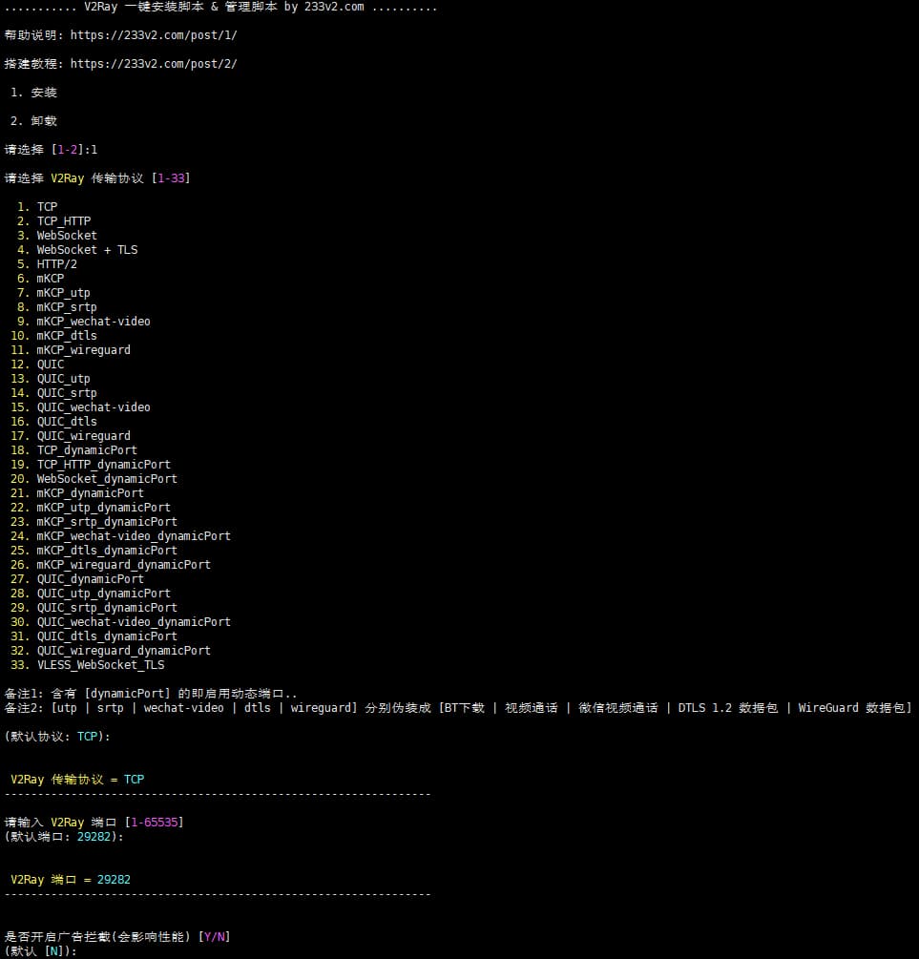This screenshot has height=959, width=919.
Task: Open the tutorial link https://233v2.com/post/2/
Action: [154, 64]
